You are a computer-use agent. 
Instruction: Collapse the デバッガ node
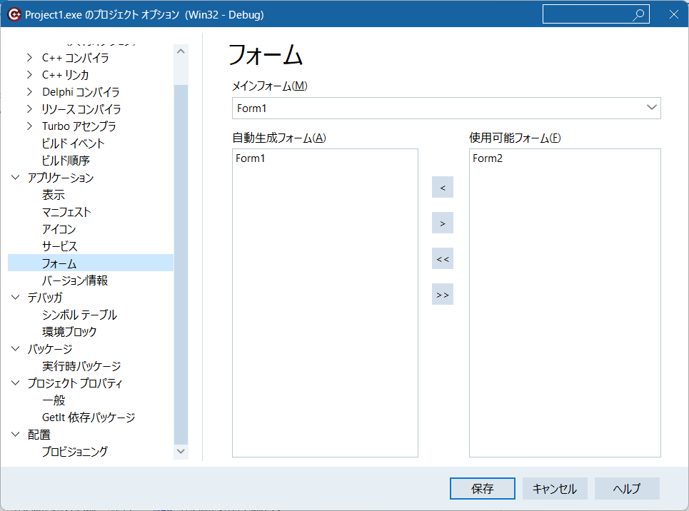(16, 298)
